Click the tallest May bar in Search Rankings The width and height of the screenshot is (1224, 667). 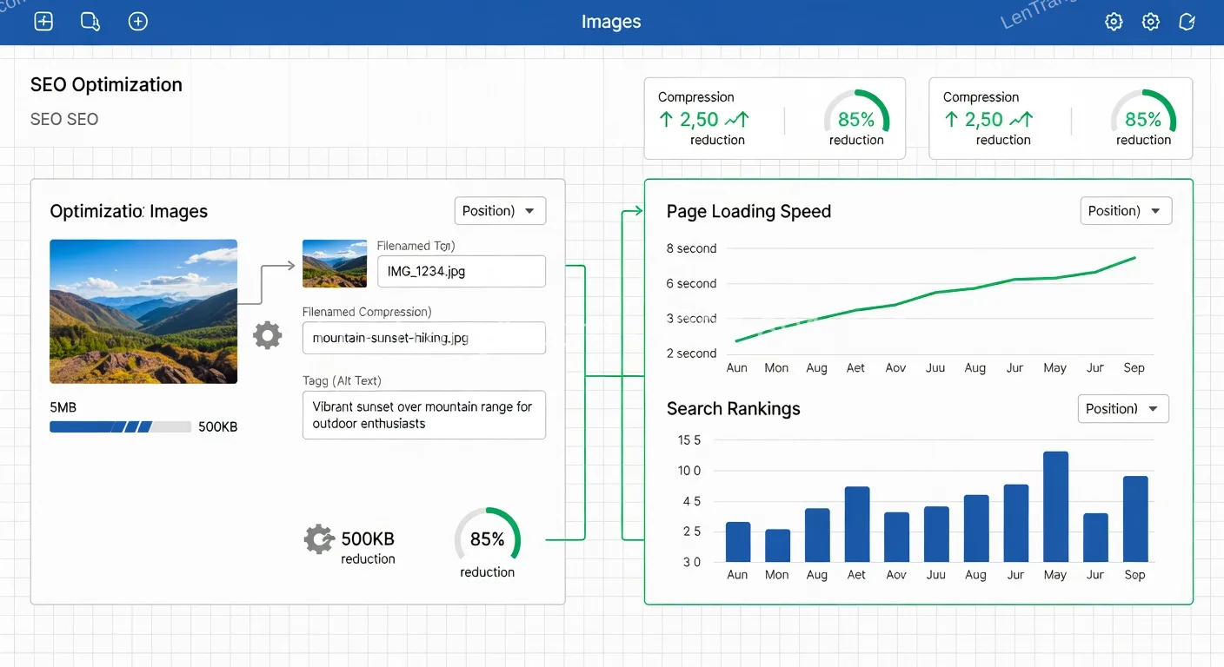pos(1055,506)
